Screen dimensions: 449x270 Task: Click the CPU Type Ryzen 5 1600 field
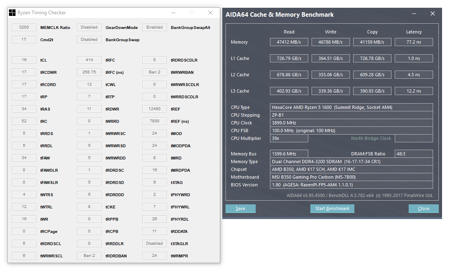tap(352, 107)
